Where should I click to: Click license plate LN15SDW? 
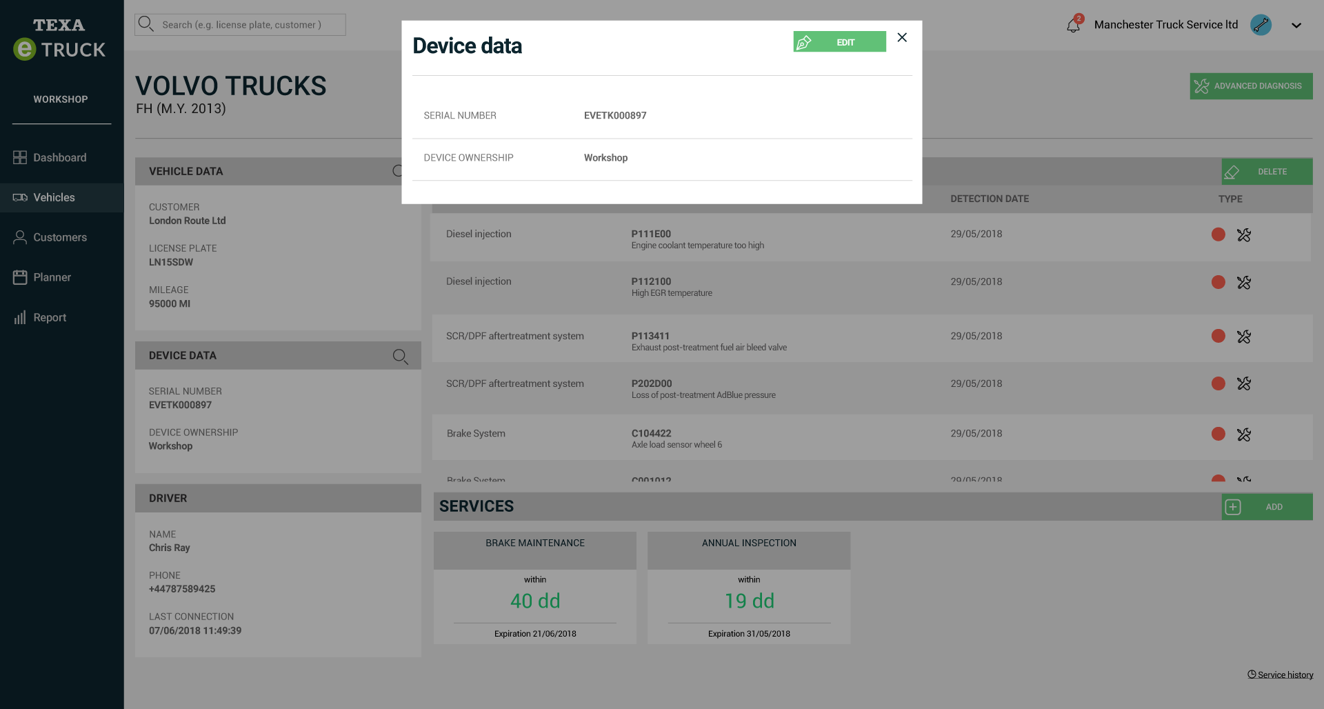171,262
